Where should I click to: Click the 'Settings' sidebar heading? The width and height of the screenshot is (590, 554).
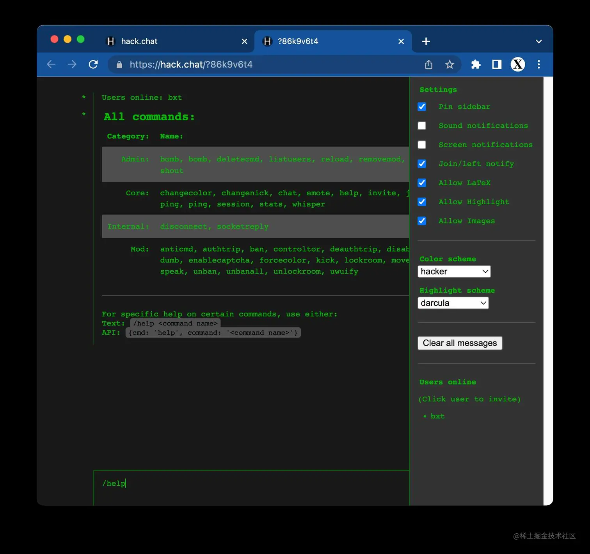[x=438, y=90]
